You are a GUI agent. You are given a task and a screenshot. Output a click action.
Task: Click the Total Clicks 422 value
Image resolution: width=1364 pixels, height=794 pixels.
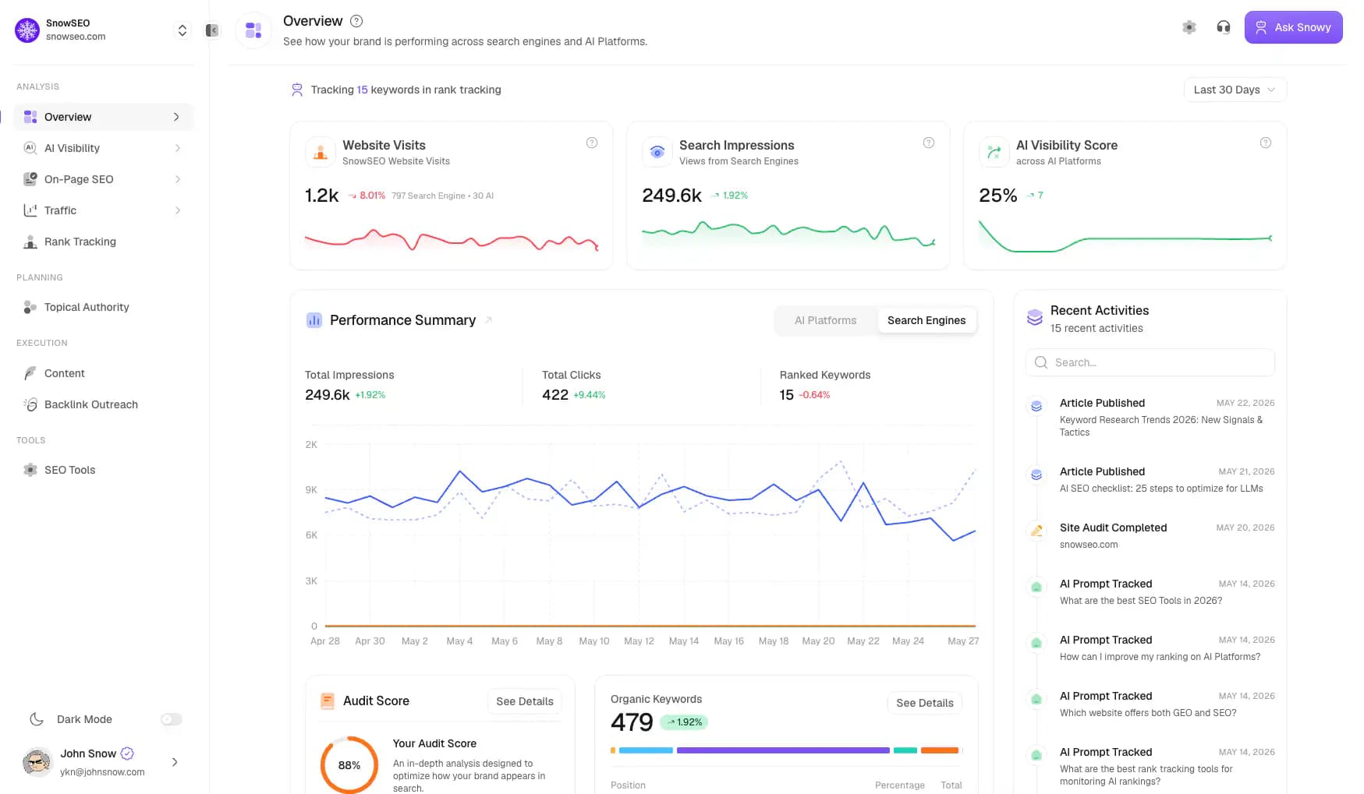(x=555, y=395)
